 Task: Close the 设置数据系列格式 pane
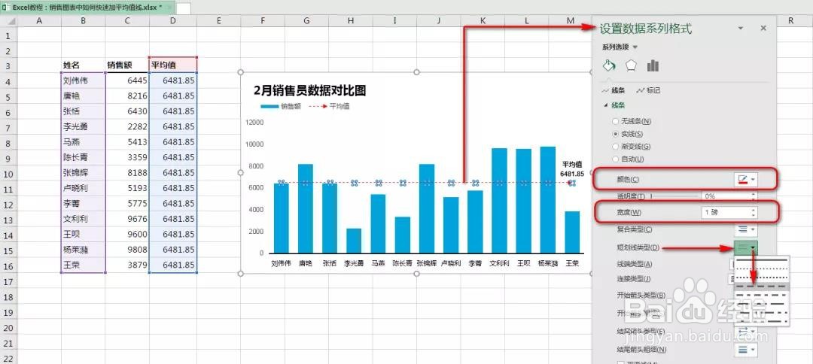[763, 29]
